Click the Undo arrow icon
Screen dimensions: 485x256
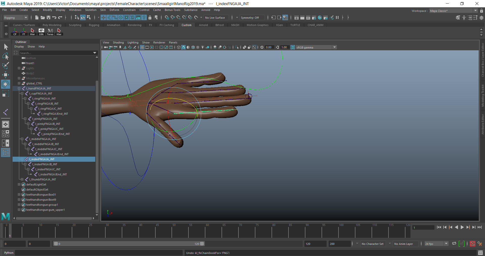coord(54,17)
